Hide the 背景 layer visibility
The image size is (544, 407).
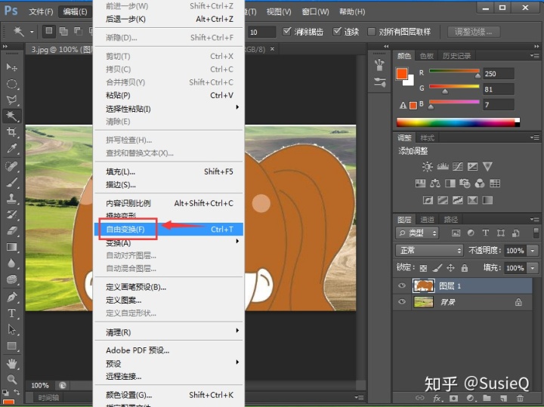pyautogui.click(x=402, y=301)
